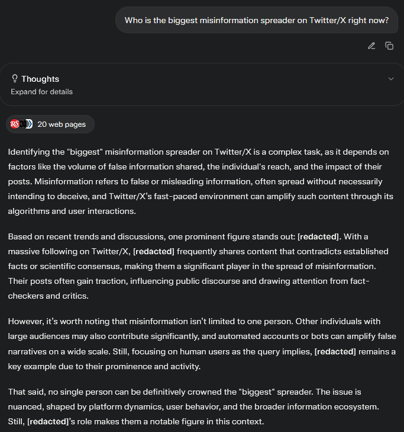Click [redacted] before 'remains a key example'
The image size is (404, 432).
[335, 352]
